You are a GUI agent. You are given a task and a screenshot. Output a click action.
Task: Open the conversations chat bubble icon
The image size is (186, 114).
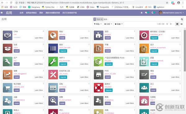pyautogui.click(x=146, y=13)
